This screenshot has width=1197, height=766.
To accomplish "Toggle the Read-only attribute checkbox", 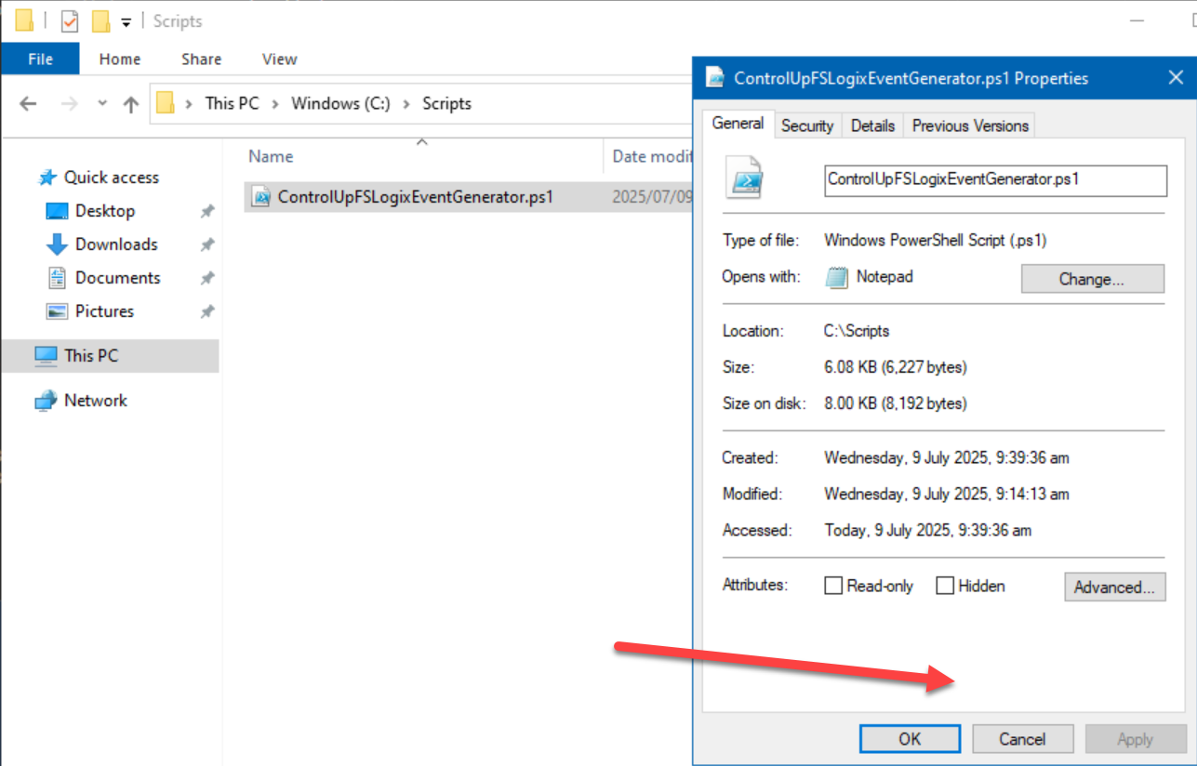I will coord(833,586).
